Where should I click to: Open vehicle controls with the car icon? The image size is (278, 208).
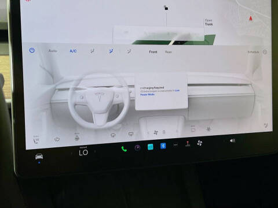39,157
